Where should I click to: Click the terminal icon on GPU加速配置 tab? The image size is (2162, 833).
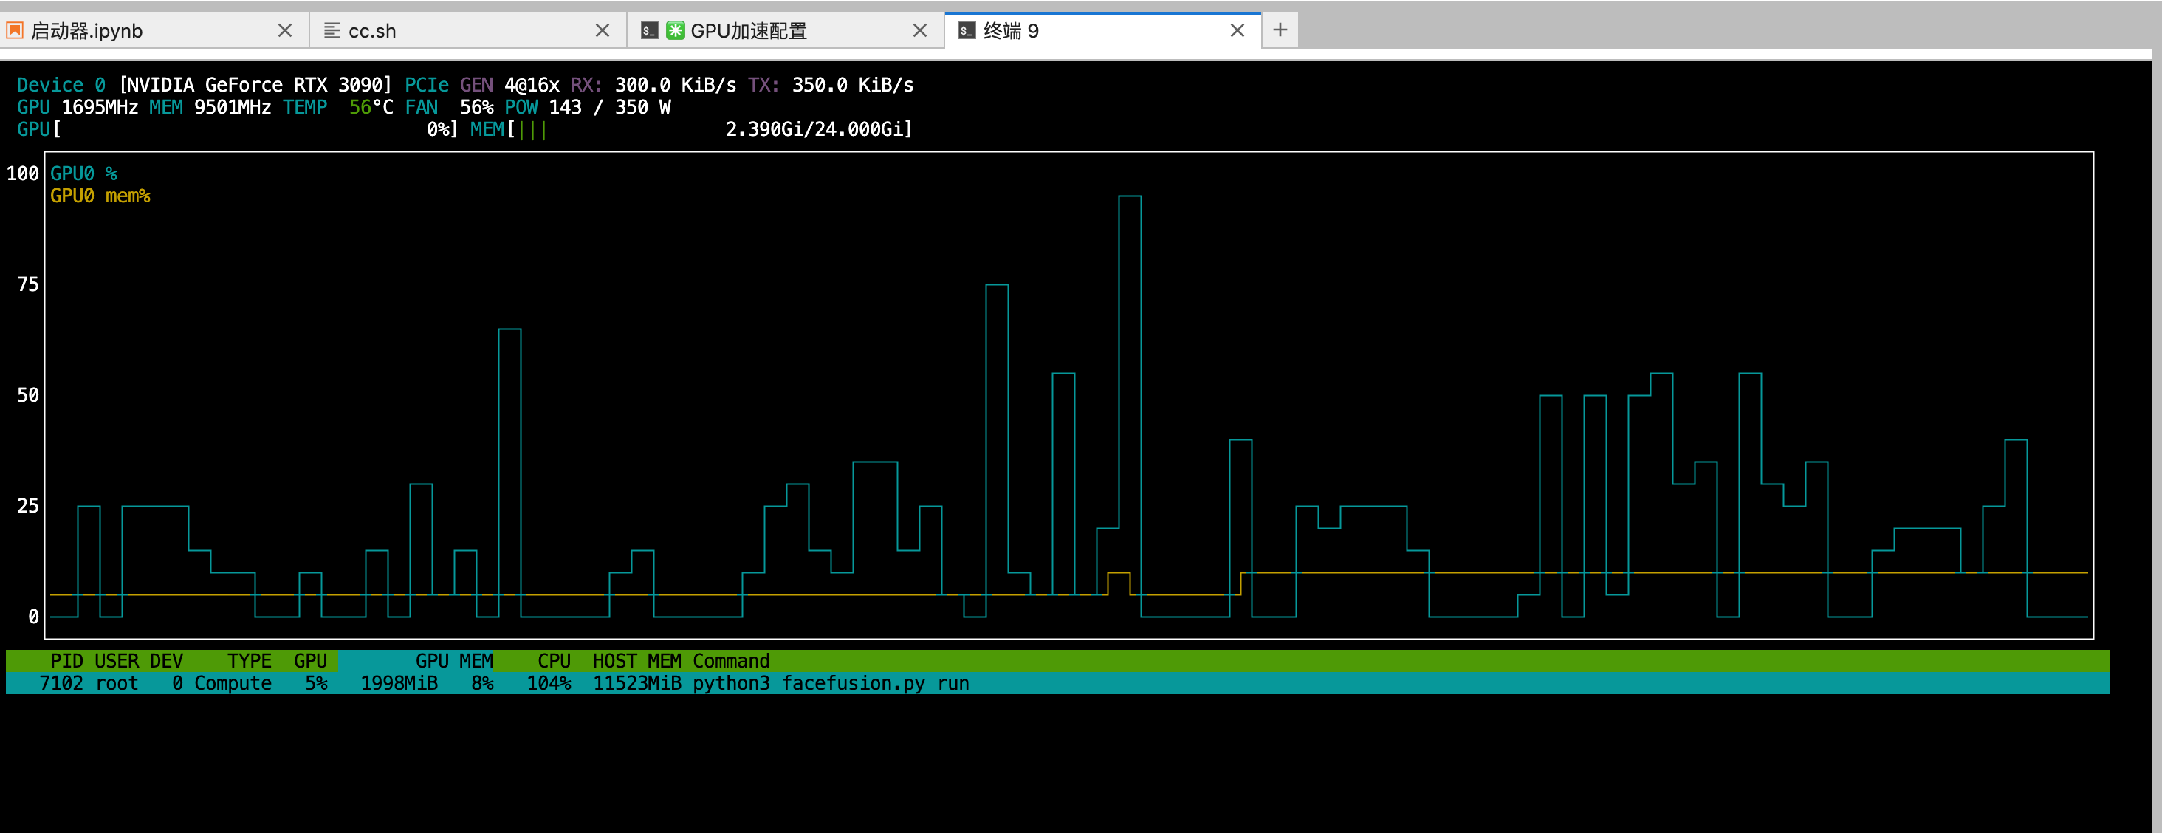point(649,31)
